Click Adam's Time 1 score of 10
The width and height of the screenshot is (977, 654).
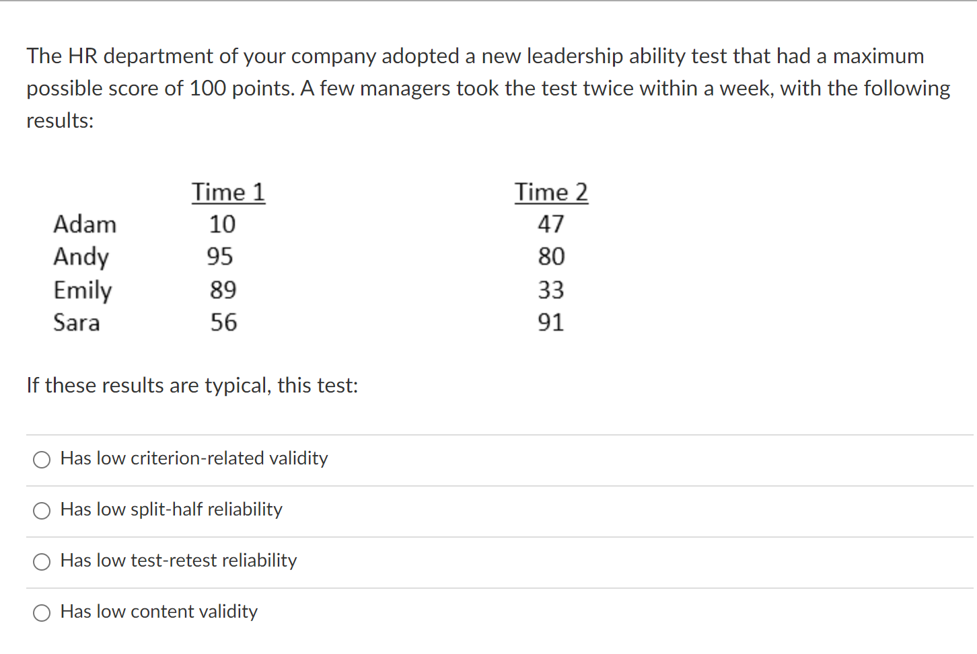(223, 224)
